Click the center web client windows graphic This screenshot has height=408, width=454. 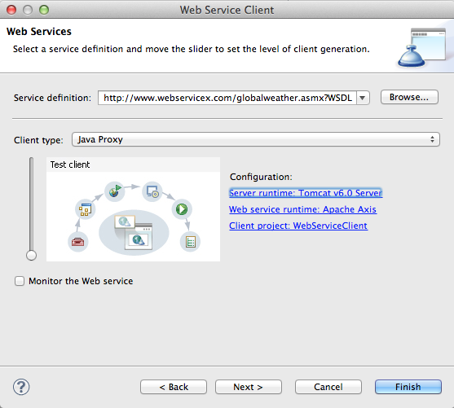(x=134, y=233)
